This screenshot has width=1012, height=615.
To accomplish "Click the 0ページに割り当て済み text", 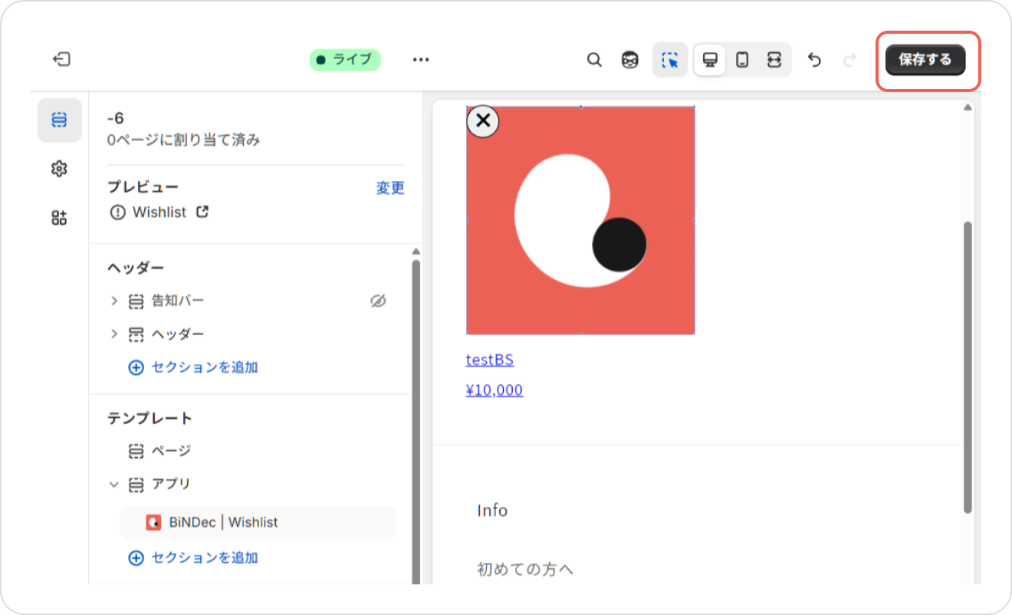I will coord(184,140).
